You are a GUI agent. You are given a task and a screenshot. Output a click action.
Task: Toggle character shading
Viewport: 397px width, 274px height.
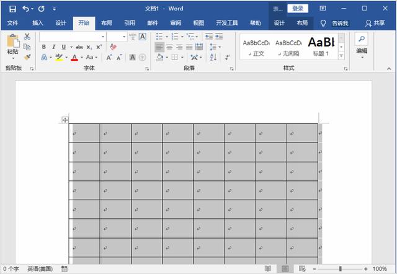coord(132,58)
